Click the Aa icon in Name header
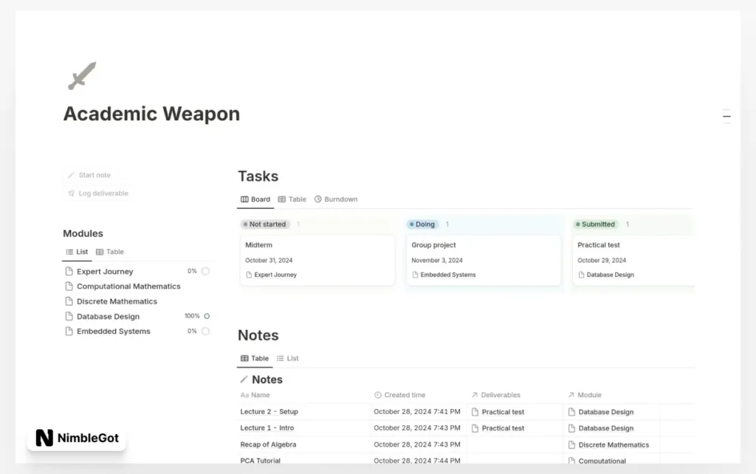This screenshot has height=474, width=756. point(244,395)
